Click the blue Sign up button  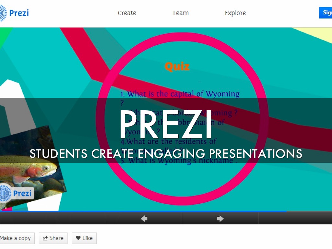pyautogui.click(x=326, y=13)
